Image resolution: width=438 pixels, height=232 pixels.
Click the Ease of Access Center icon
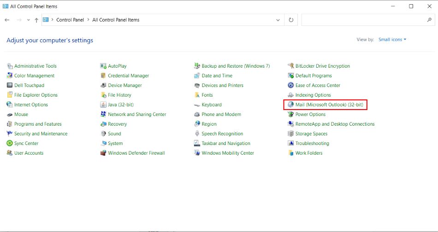[290, 86]
